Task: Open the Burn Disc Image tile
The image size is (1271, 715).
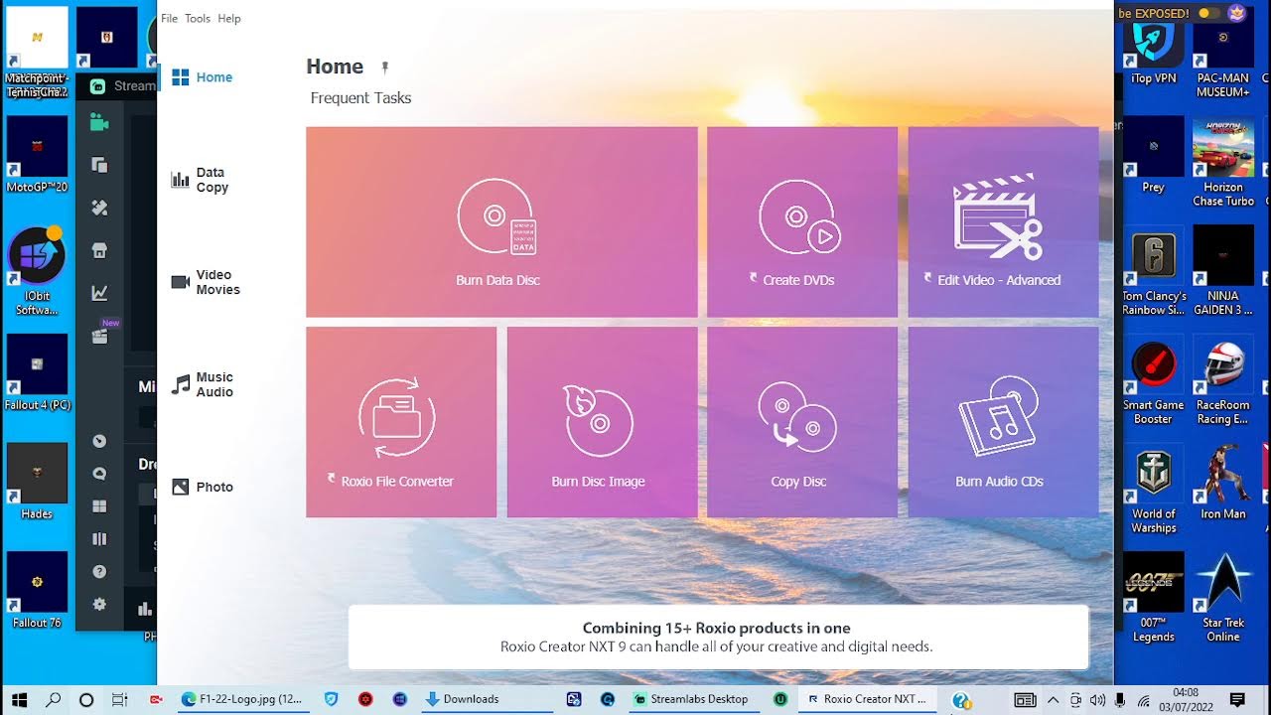Action: [602, 422]
